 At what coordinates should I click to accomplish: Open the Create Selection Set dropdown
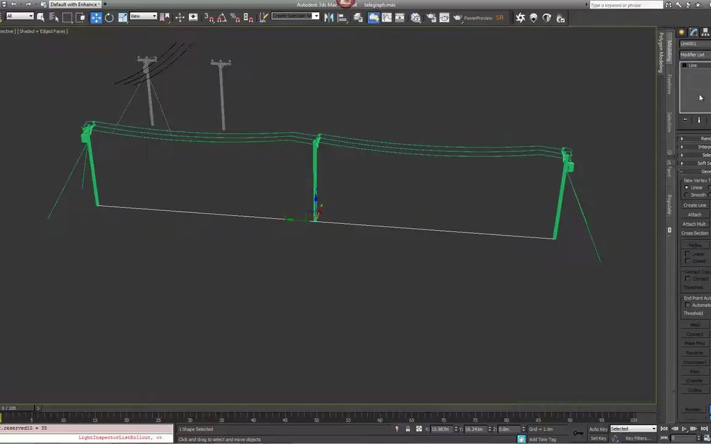[295, 16]
